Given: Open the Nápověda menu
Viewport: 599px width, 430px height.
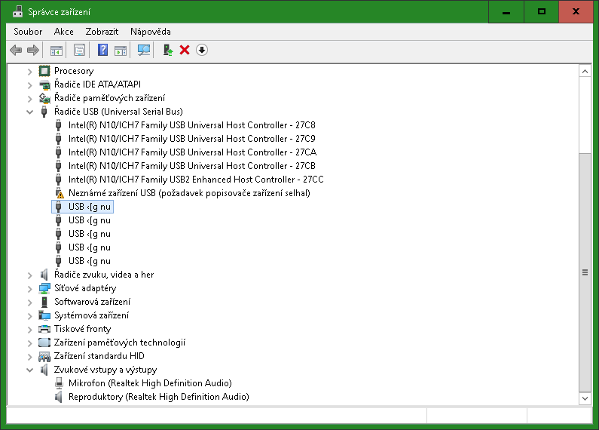Looking at the screenshot, I should click(x=151, y=32).
